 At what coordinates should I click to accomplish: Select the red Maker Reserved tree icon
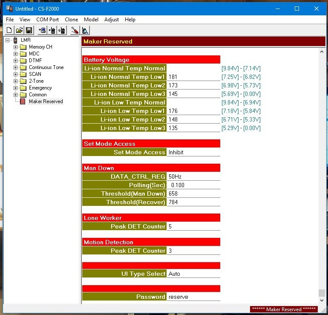(23, 101)
